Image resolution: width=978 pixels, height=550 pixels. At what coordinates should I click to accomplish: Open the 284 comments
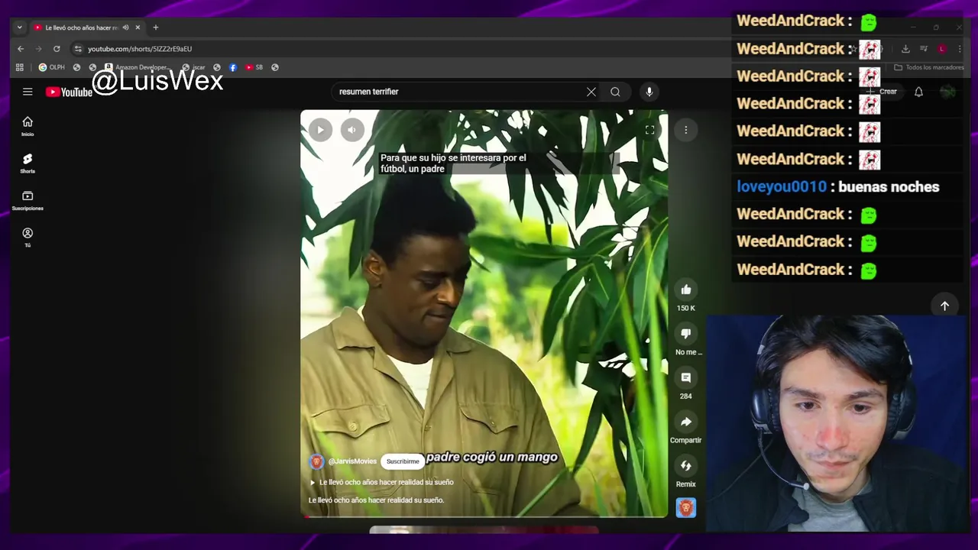(x=686, y=378)
